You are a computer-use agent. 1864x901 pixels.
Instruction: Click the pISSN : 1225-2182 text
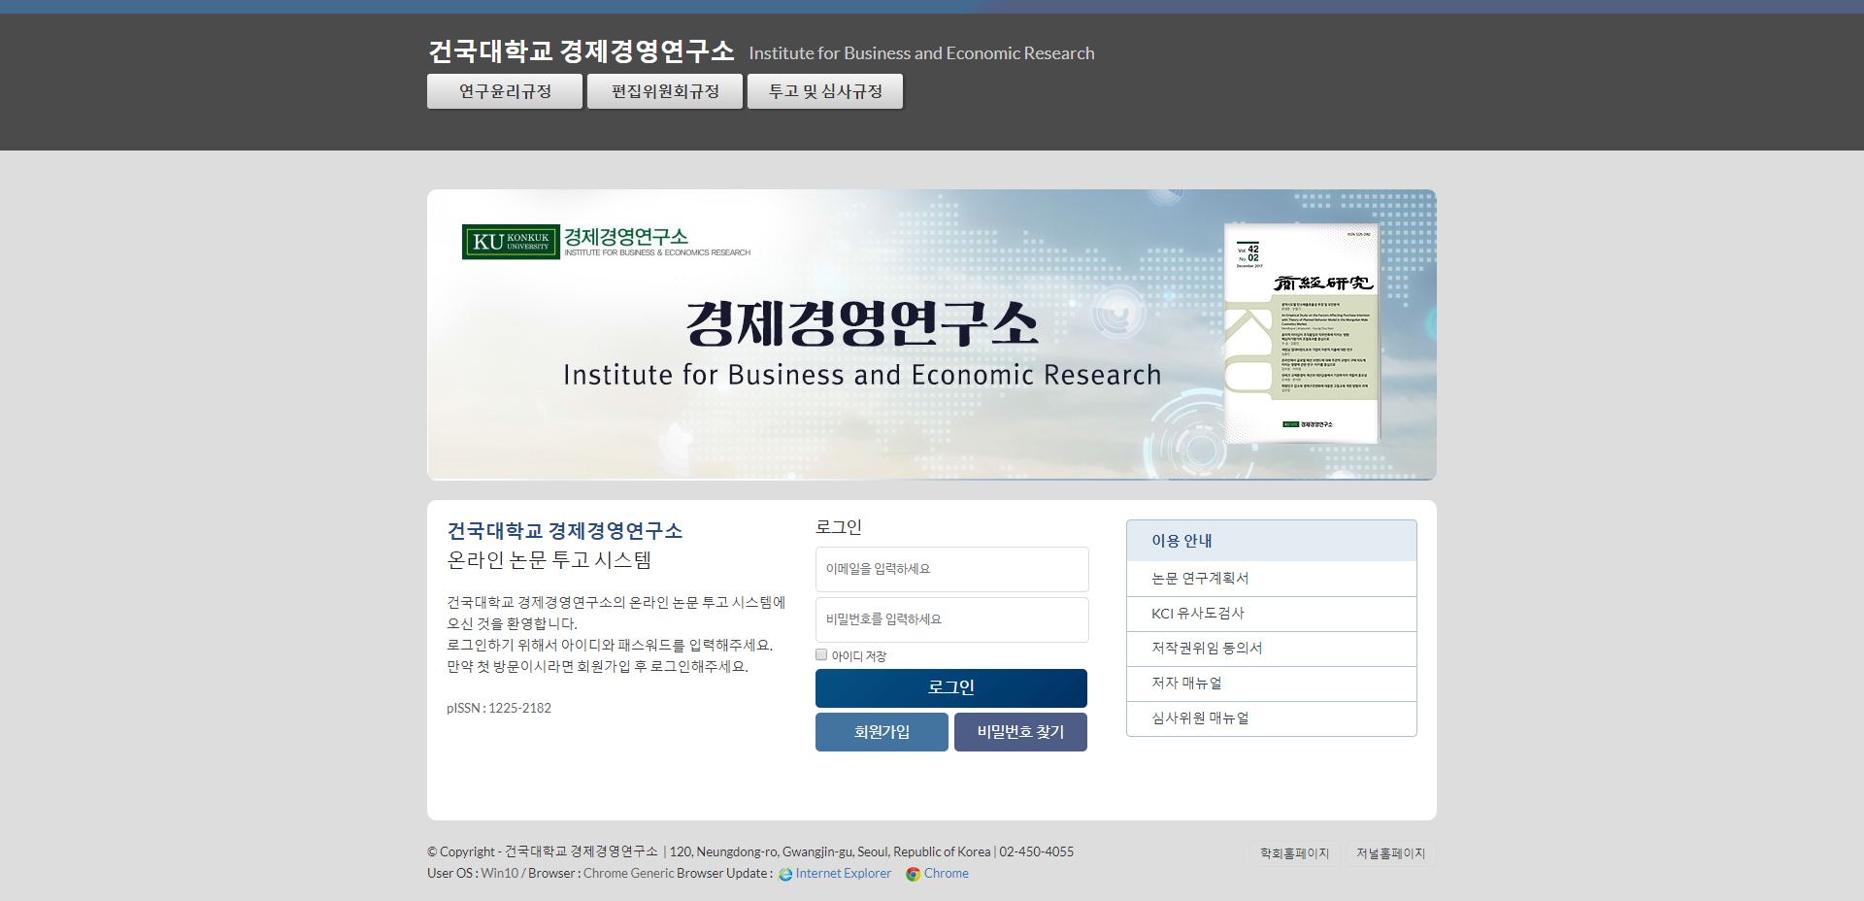499,708
